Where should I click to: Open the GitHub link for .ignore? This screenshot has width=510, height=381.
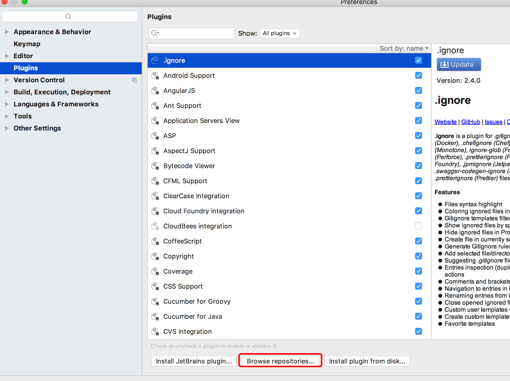[471, 122]
